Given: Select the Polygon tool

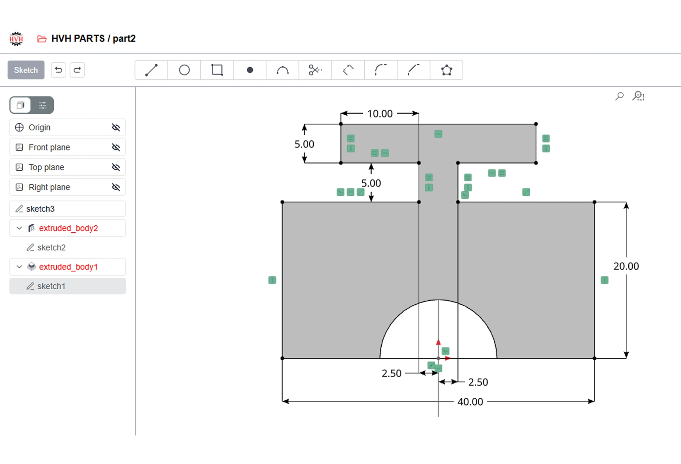Looking at the screenshot, I should click(446, 70).
